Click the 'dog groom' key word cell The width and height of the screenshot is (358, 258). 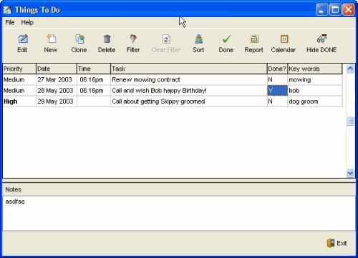[315, 101]
